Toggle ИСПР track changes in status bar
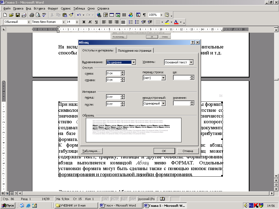 tap(115, 199)
